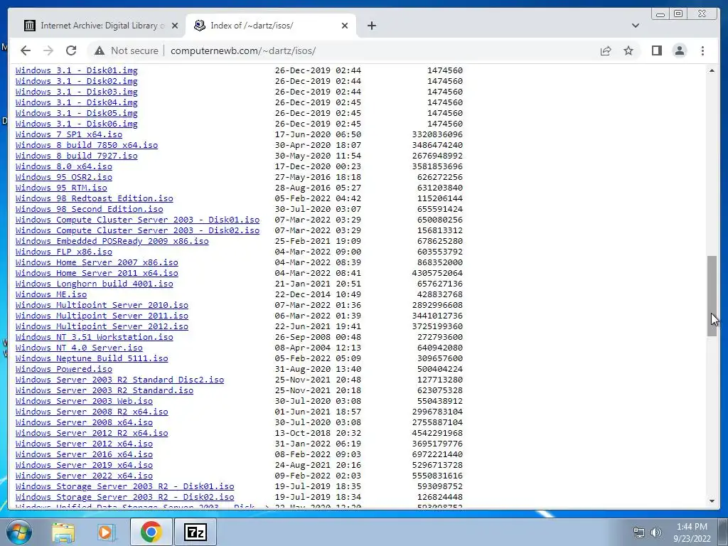The image size is (728, 546).
Task: Click the scrollbar down arrow
Action: pos(712,501)
